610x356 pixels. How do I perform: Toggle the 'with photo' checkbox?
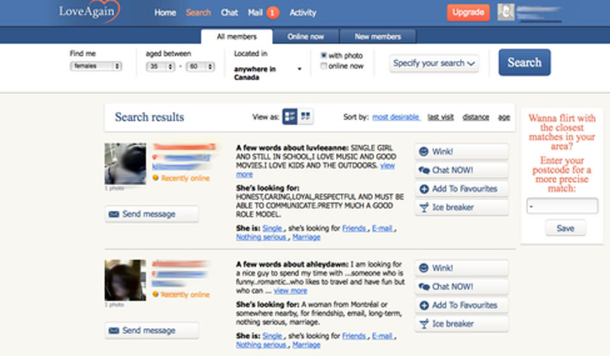tap(324, 56)
